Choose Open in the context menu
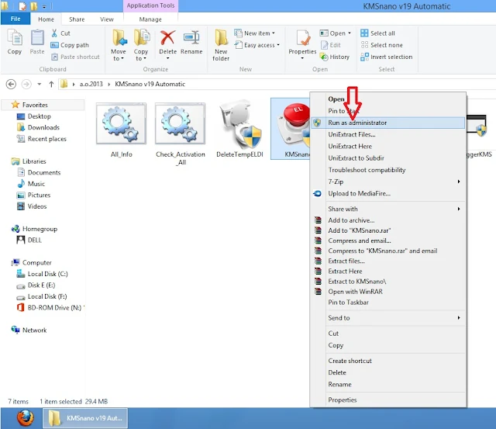Image resolution: width=496 pixels, height=429 pixels. click(x=336, y=99)
